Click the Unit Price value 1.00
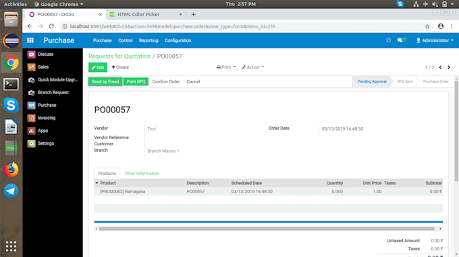The width and height of the screenshot is (459, 257). pyautogui.click(x=377, y=192)
